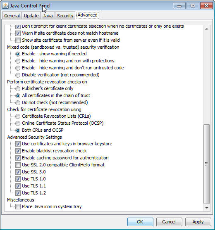Screen dimensions: 215x230
Task: Uncheck Warn if site certificate mismatches hostname
Action: (18, 33)
